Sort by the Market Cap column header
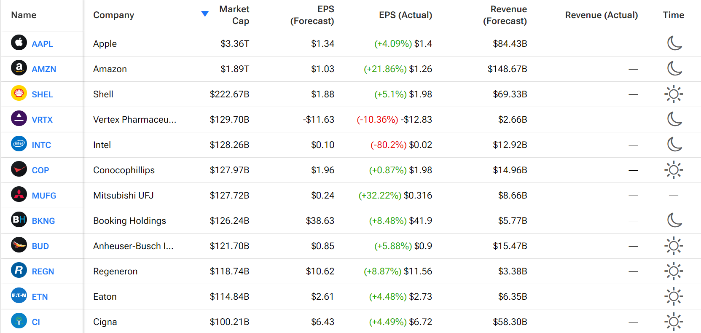 coord(234,15)
